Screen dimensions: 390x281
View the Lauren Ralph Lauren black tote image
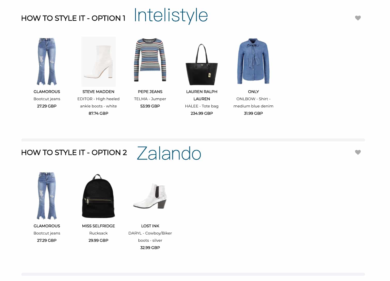click(x=202, y=64)
